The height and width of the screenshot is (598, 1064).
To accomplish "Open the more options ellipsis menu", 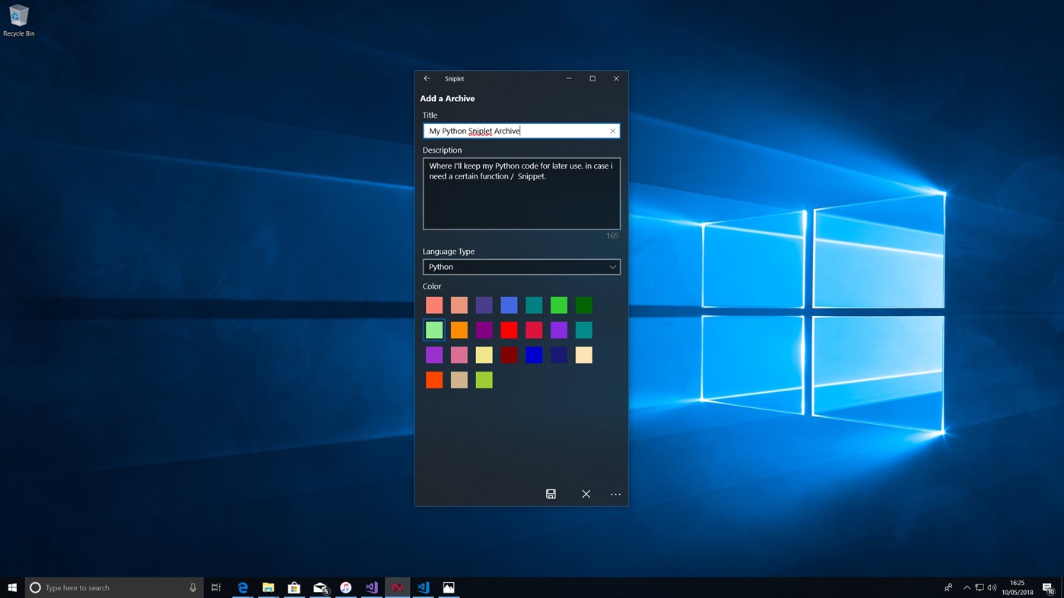I will [x=615, y=494].
